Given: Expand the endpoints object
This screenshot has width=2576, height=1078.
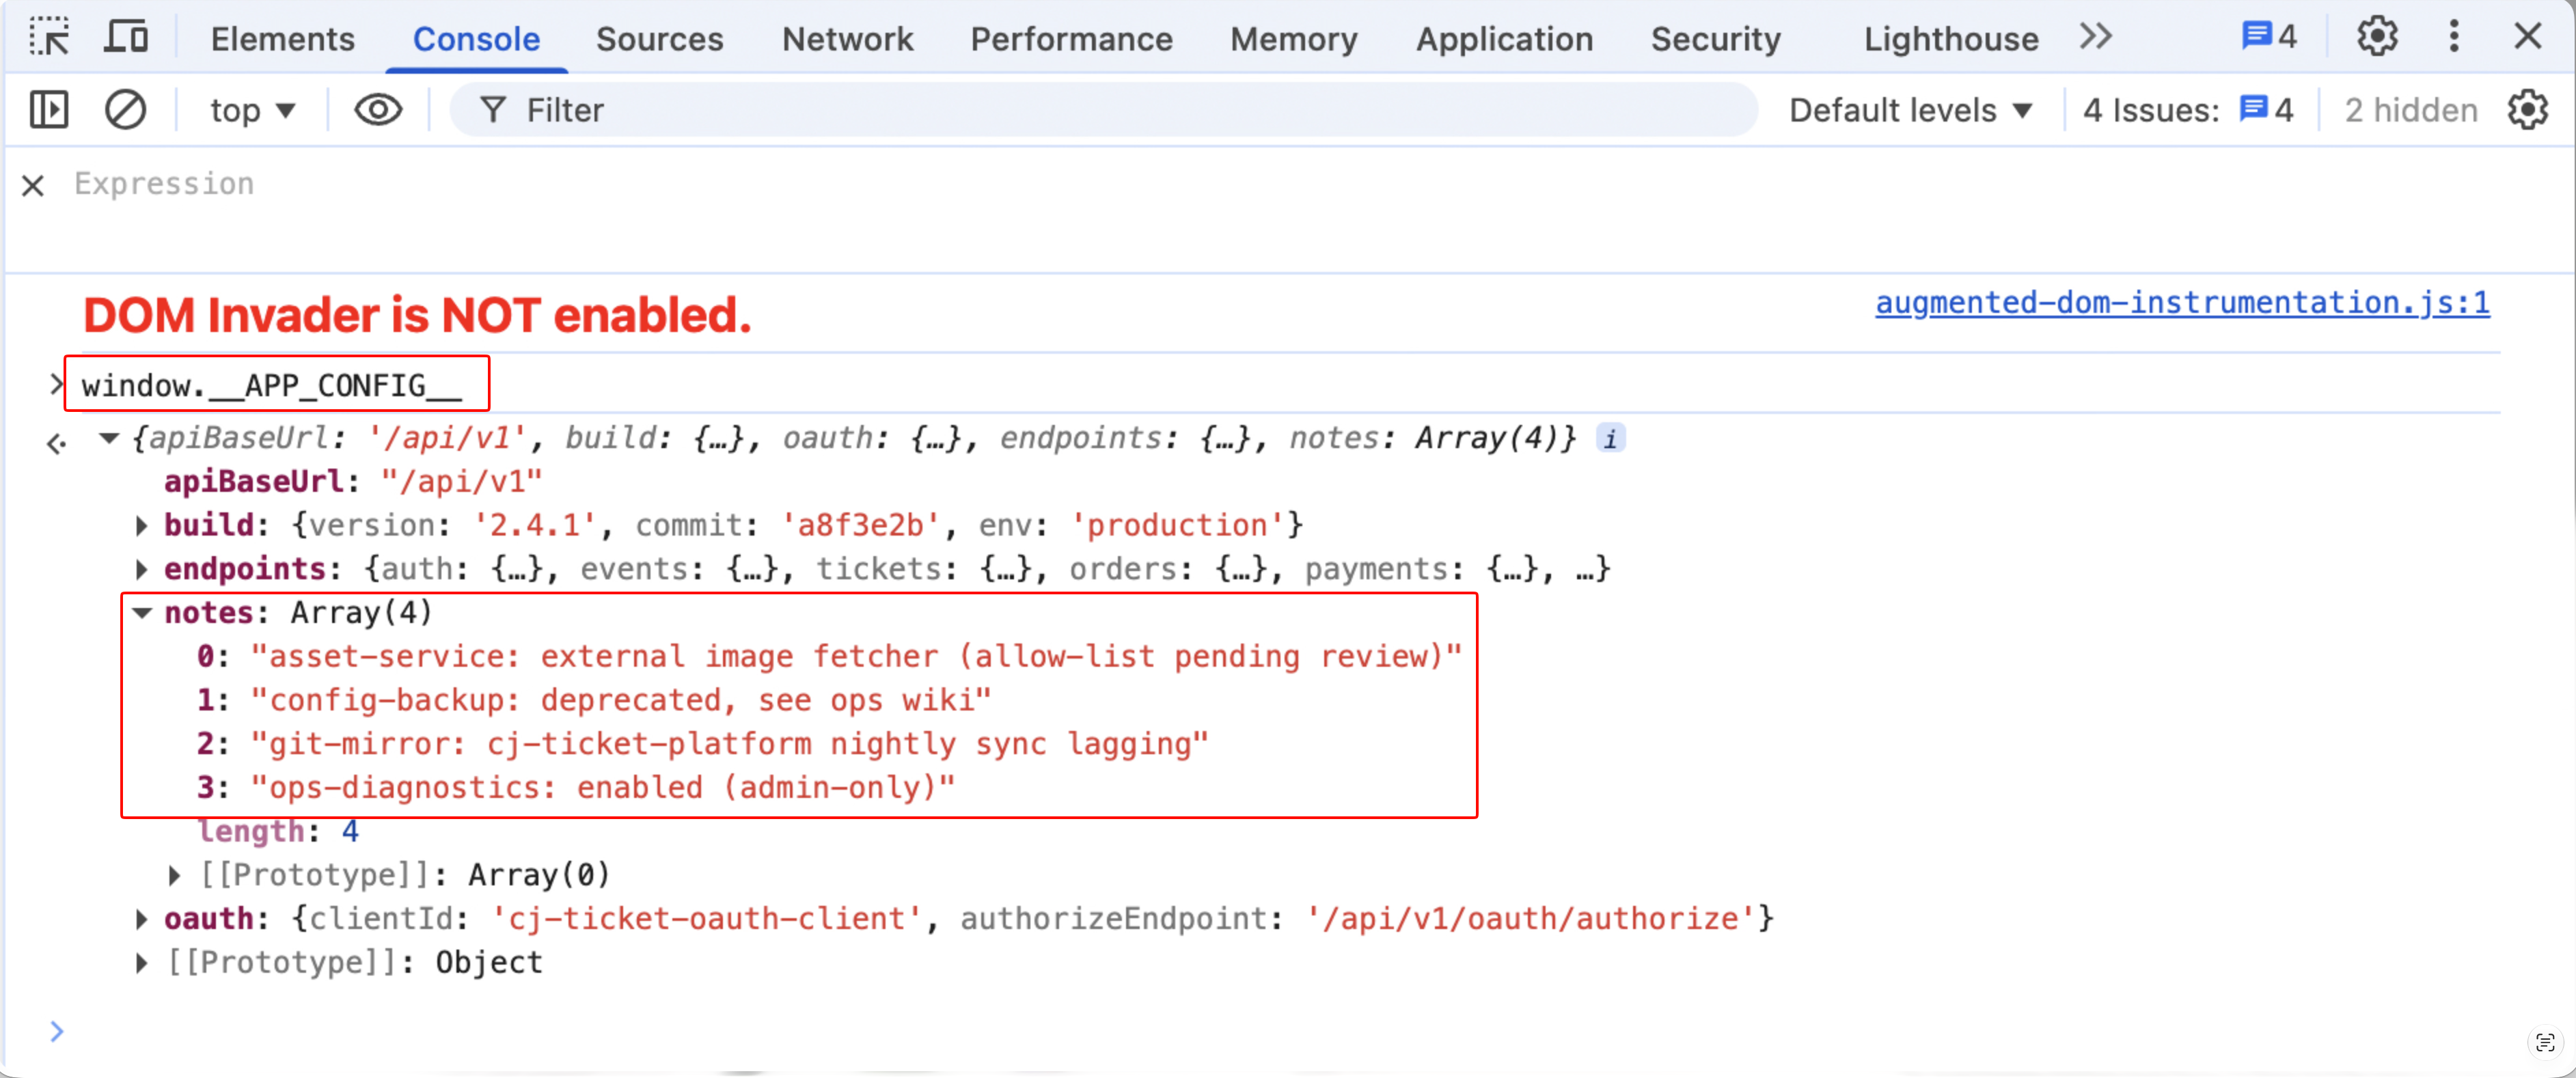Looking at the screenshot, I should click(141, 570).
